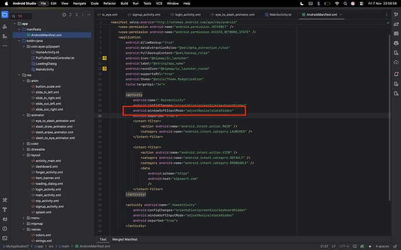Open the Refactor menu
401x250 pixels.
109,3
